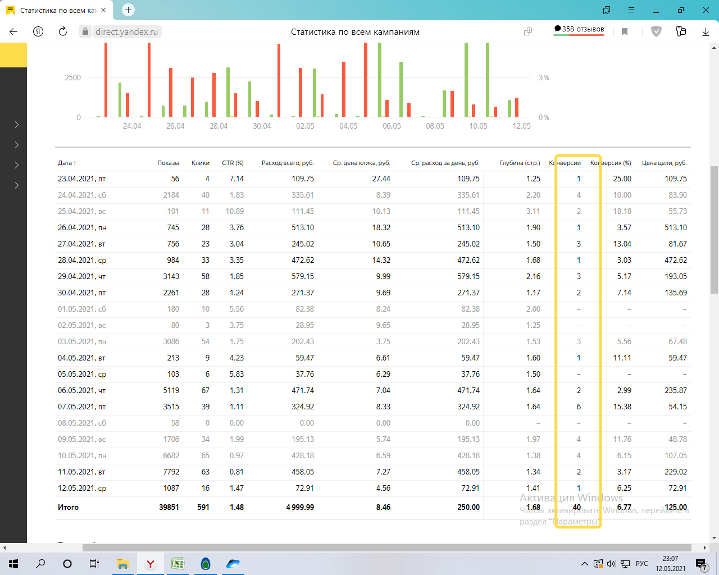Screen dimensions: 719x575
Task: Open Excel from the Windows taskbar
Action: [178, 564]
